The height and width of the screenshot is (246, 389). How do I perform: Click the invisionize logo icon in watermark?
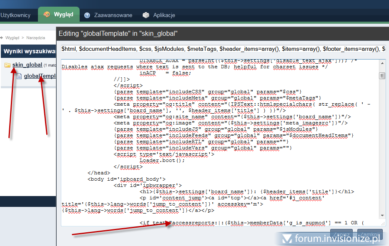click(286, 239)
